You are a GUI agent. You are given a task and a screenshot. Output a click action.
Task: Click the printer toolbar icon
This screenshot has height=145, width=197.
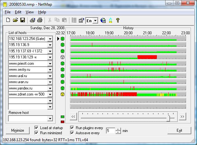pos(40,20)
